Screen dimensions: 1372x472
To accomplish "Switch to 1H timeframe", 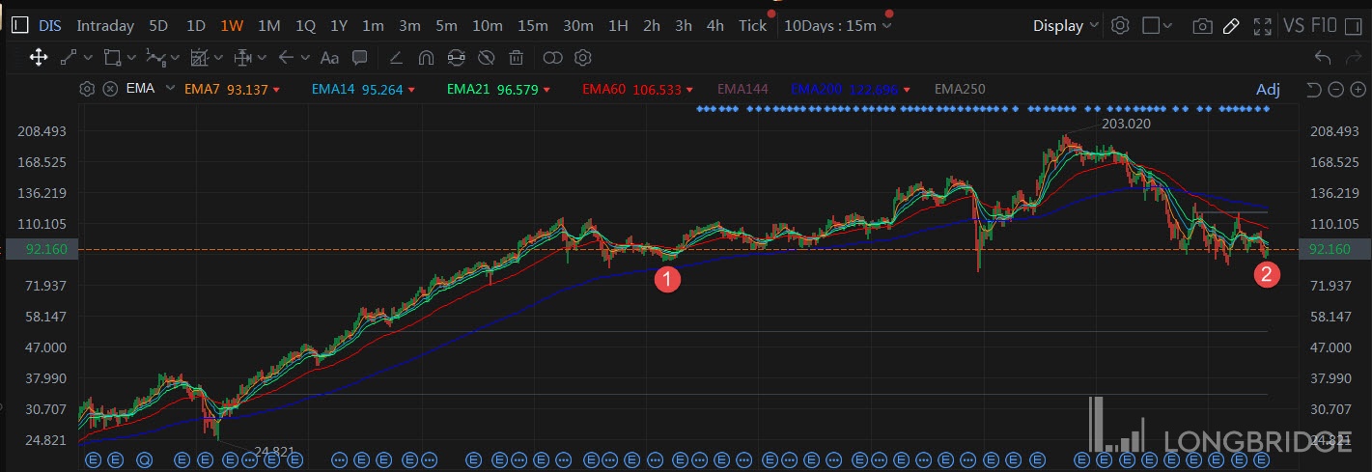I will pyautogui.click(x=618, y=26).
